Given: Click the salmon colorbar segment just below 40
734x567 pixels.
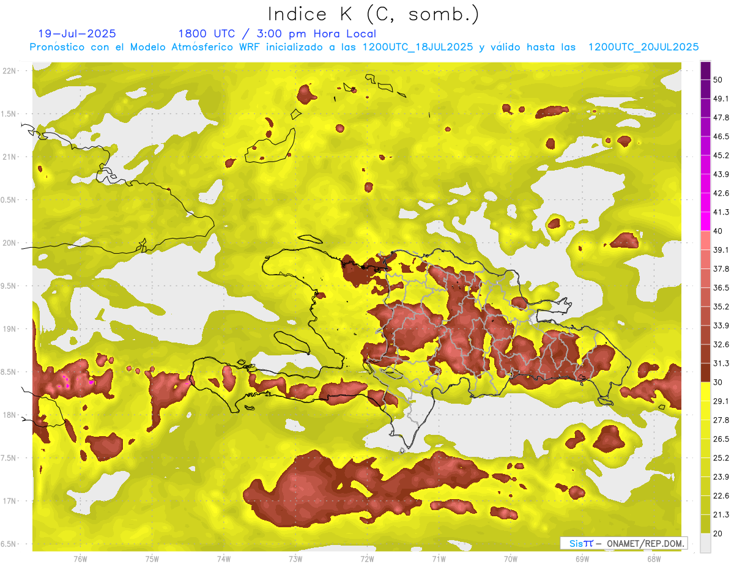Looking at the screenshot, I should click(706, 240).
